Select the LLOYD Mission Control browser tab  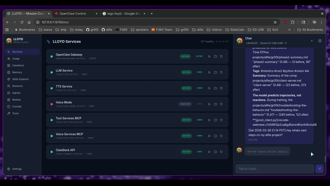(x=28, y=13)
